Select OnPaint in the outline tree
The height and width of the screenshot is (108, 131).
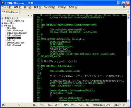pos(11,40)
